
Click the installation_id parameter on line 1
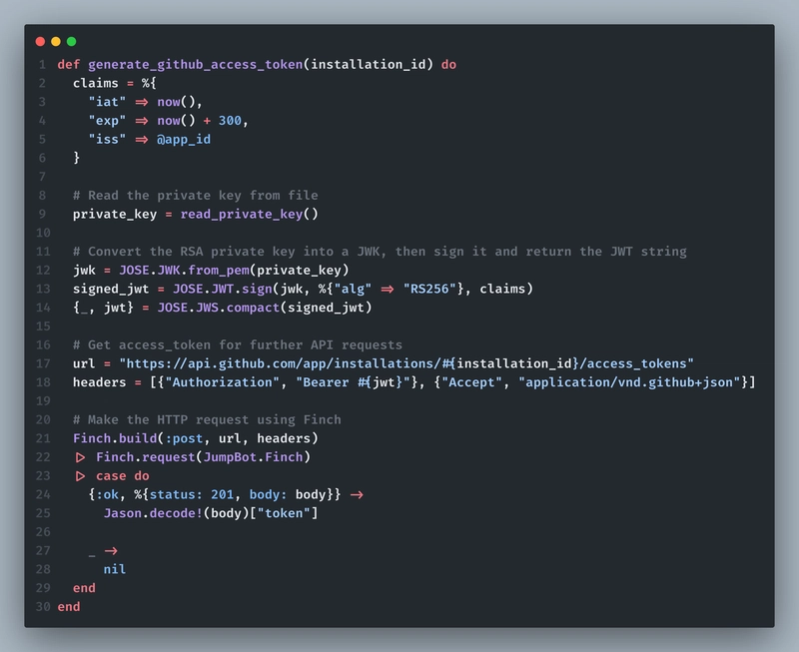click(368, 65)
